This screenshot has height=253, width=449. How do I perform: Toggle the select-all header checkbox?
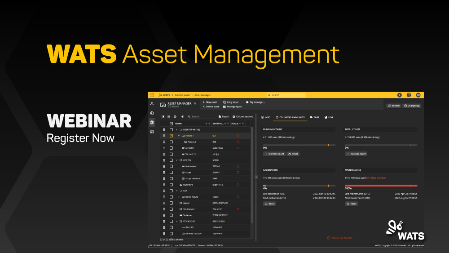[171, 124]
